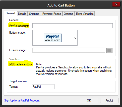Select the PayPal Add to Cart button image
Image resolution: width=122 pixels, height=107 pixels.
point(53,38)
